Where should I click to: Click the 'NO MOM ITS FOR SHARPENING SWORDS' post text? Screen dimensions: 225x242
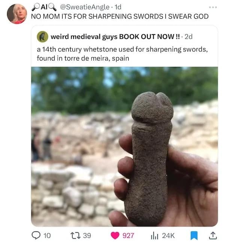120,17
